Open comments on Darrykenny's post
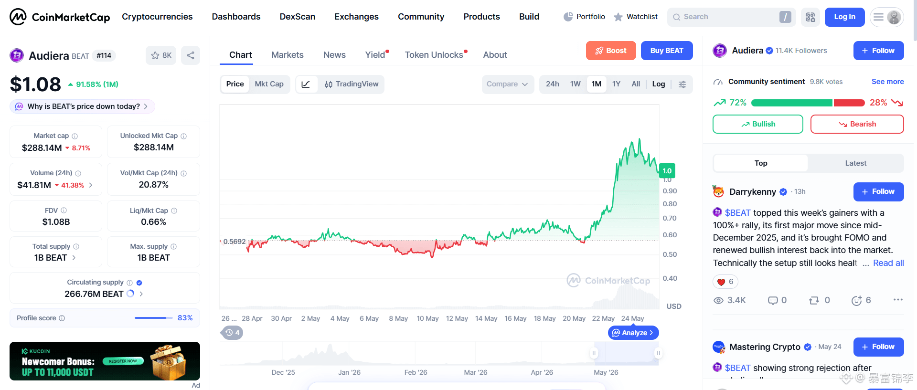Viewport: 917px width, 390px height. tap(777, 300)
